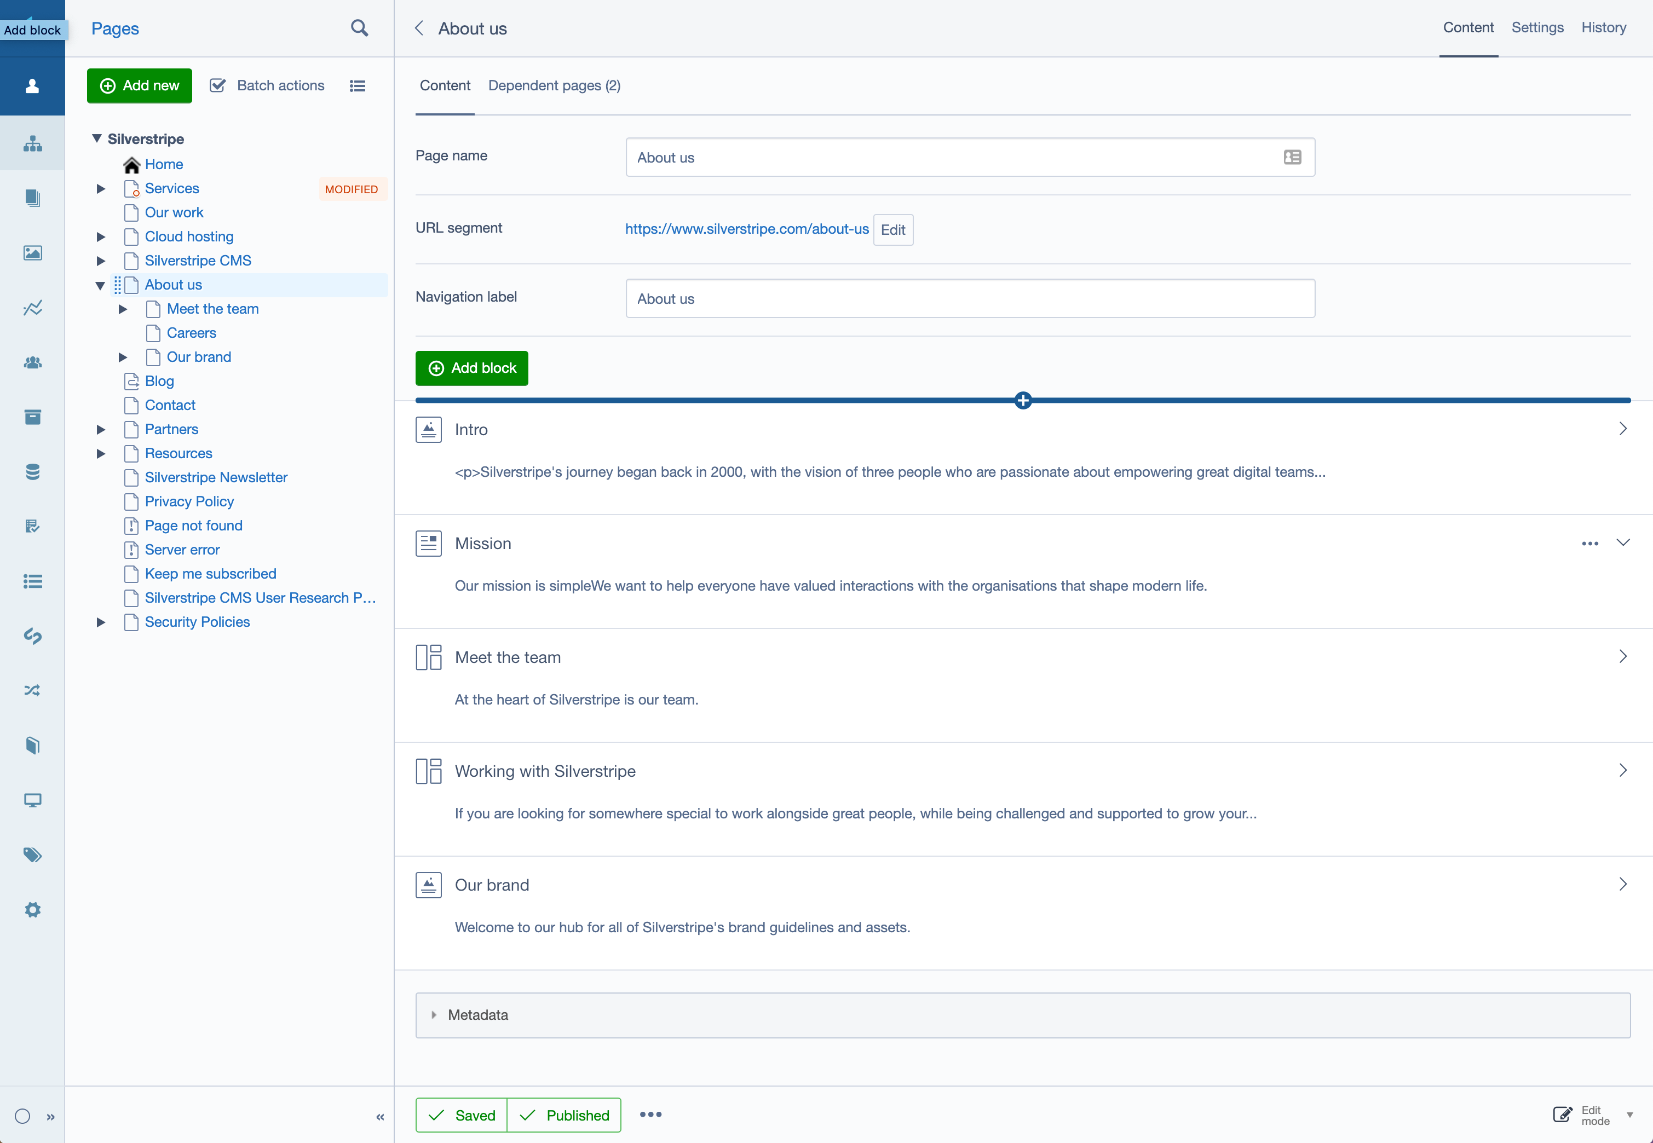This screenshot has height=1143, width=1653.
Task: Expand the left menu with double arrow
Action: point(51,1117)
